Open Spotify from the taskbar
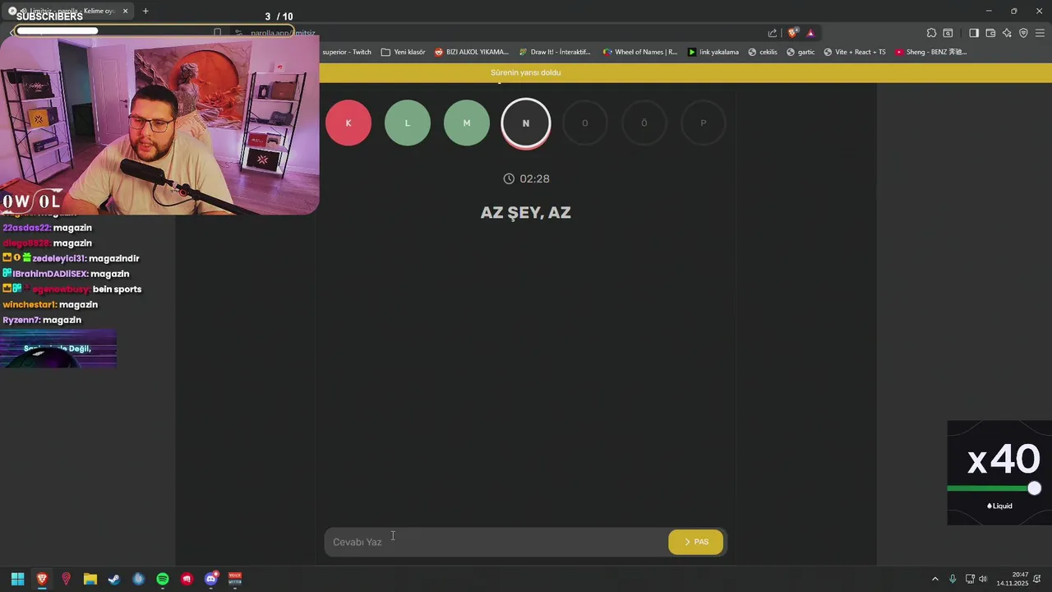Screen dimensions: 1052x592 tap(163, 579)
